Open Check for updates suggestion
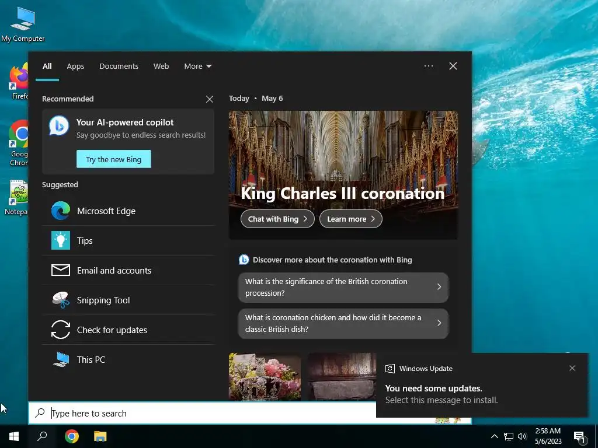The width and height of the screenshot is (598, 448). (x=128, y=330)
